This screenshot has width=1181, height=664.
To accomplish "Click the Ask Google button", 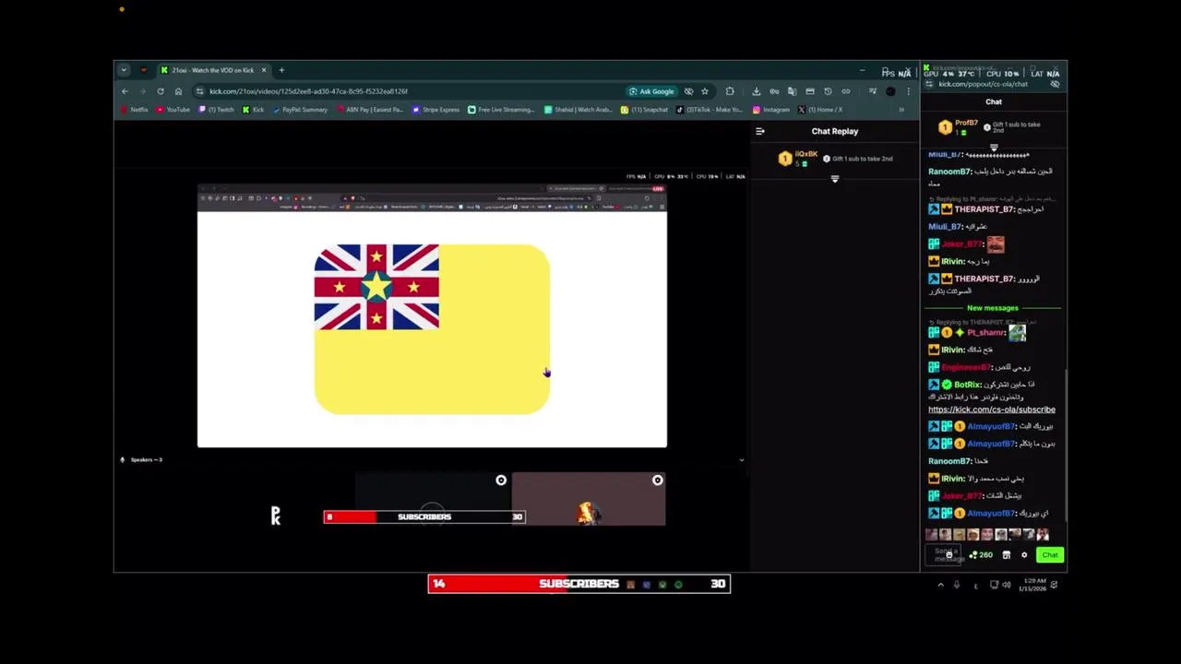I will tap(651, 91).
